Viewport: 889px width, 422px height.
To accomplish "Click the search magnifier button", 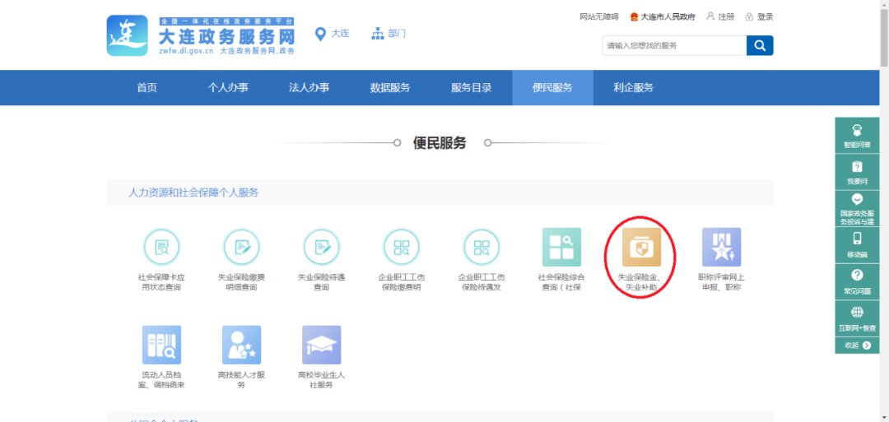I will [x=760, y=45].
